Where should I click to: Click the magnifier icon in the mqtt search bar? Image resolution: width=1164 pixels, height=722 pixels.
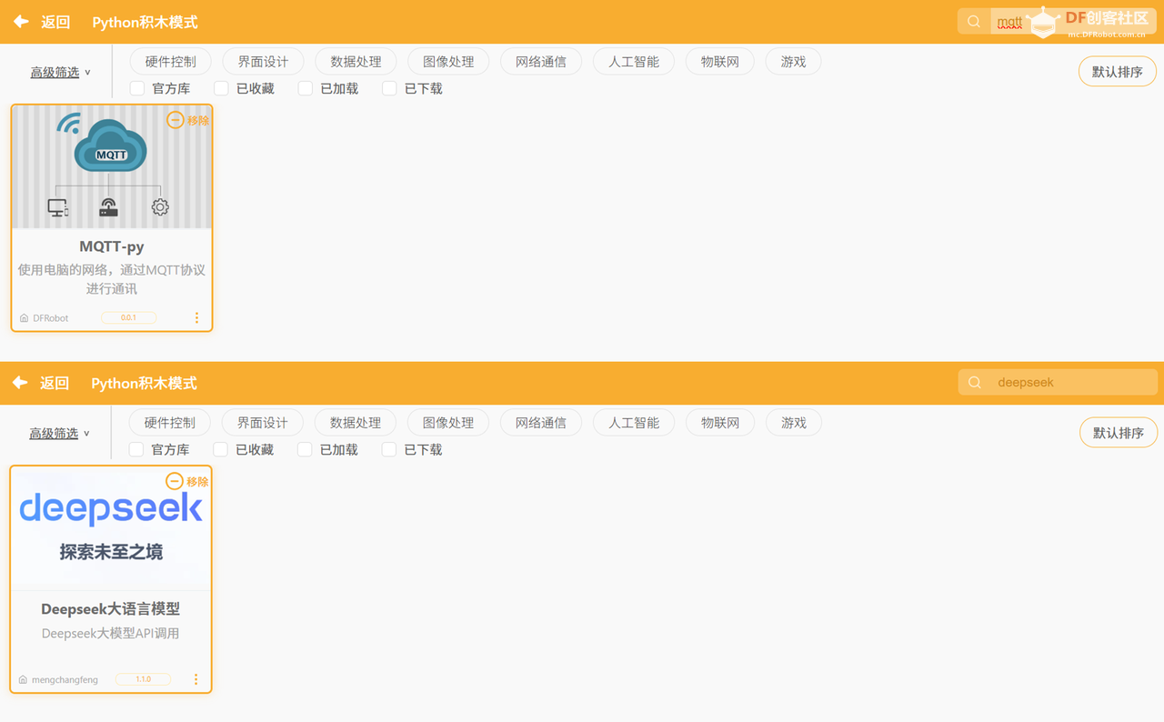point(972,19)
